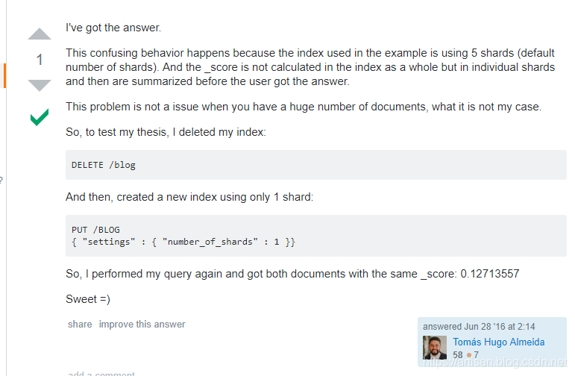This screenshot has height=376, width=575.
Task: Click the reputation score 58
Action: 458,355
